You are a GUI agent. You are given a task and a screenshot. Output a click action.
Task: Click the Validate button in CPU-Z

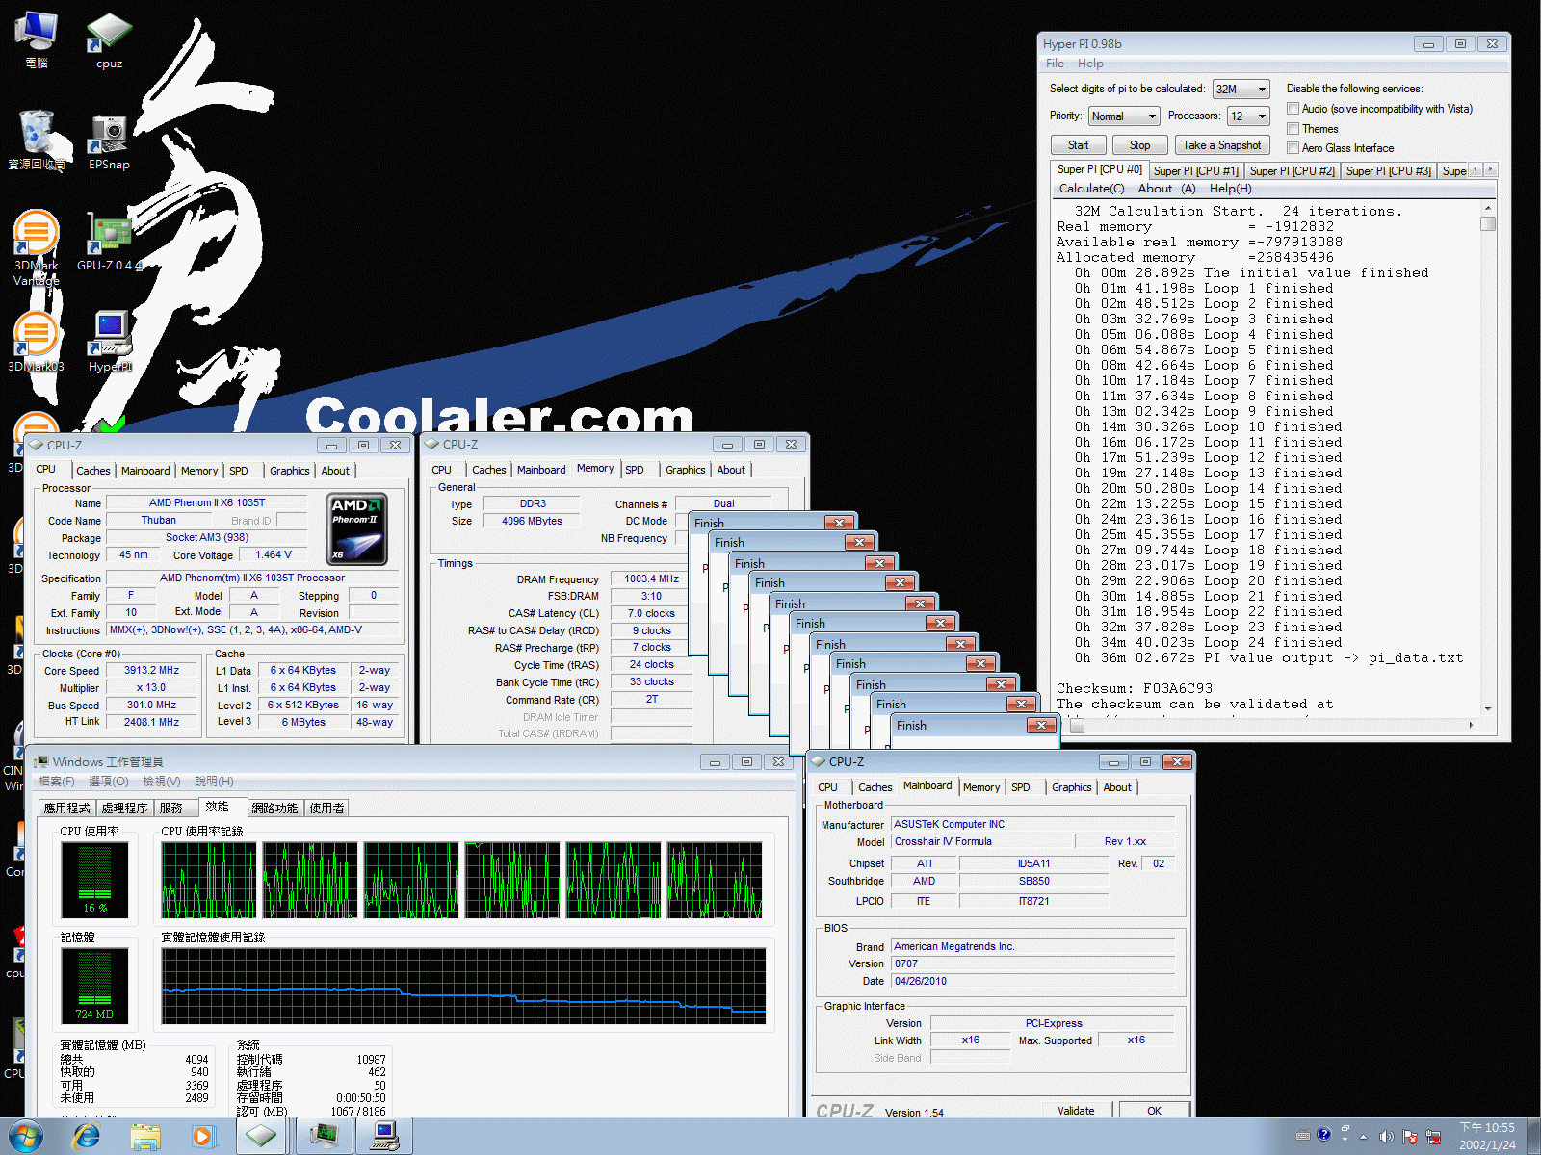click(1076, 1111)
